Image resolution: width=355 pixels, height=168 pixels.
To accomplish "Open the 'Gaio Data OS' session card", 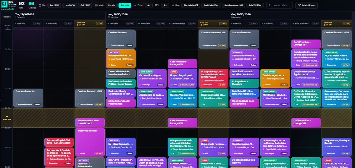I will 244,93.
